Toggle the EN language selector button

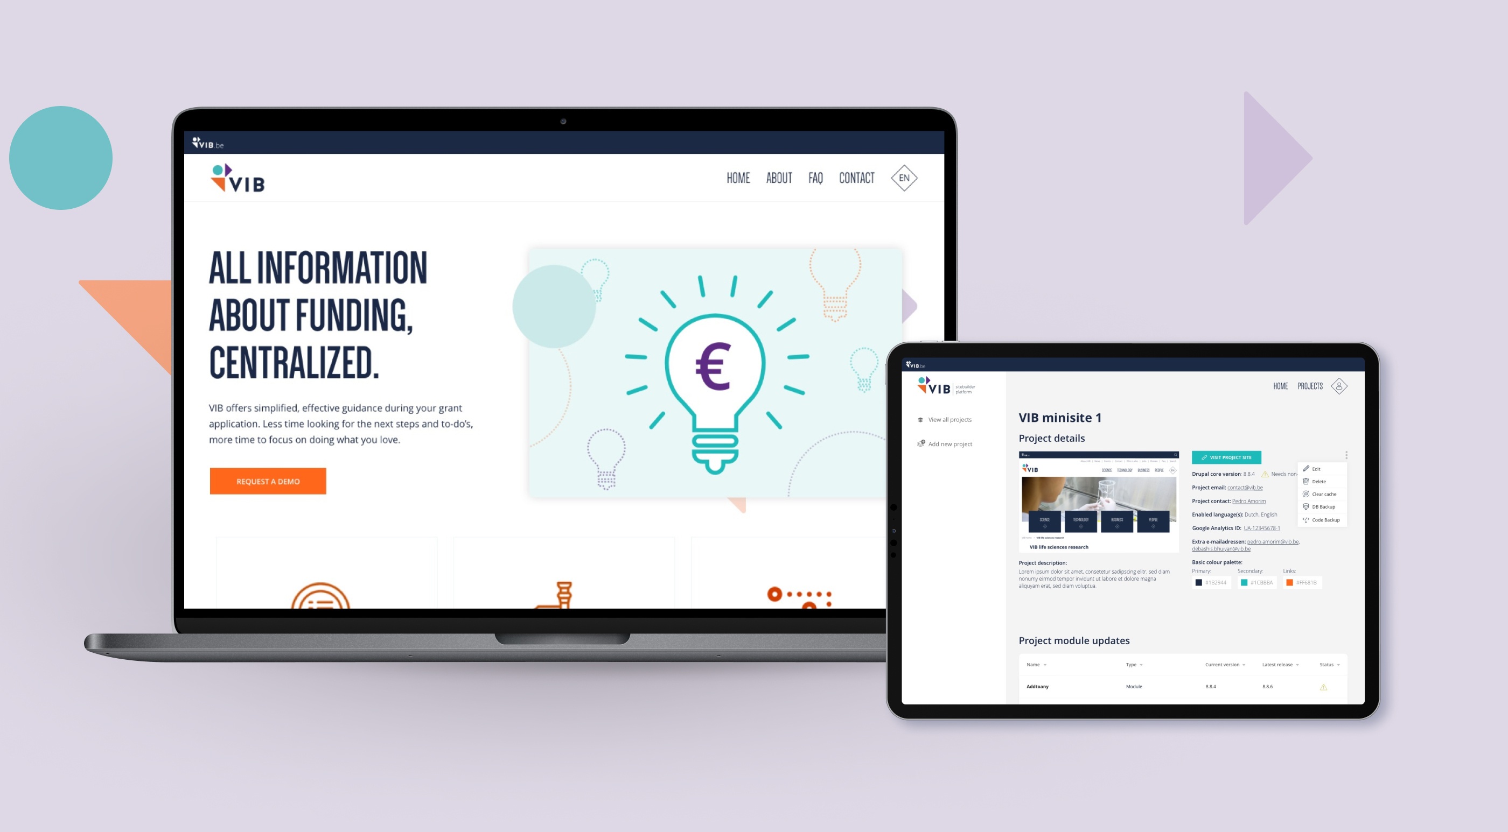click(x=904, y=178)
